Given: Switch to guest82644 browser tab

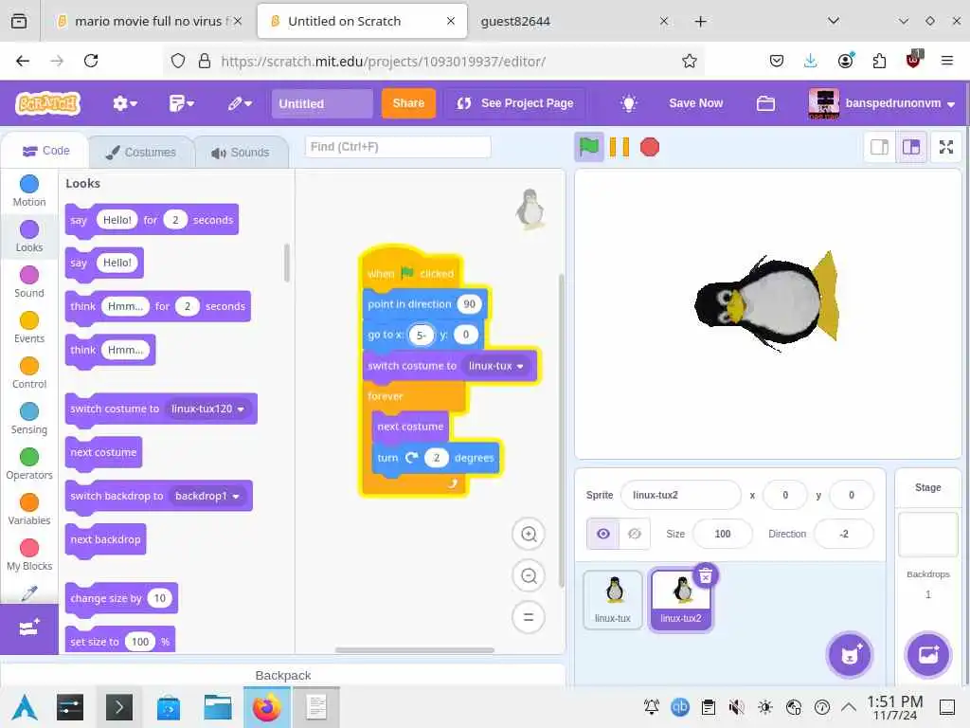Looking at the screenshot, I should tap(563, 21).
